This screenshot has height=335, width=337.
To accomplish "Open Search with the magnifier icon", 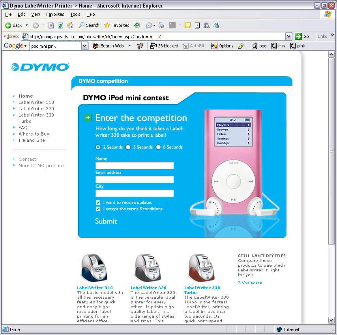I will point(89,25).
